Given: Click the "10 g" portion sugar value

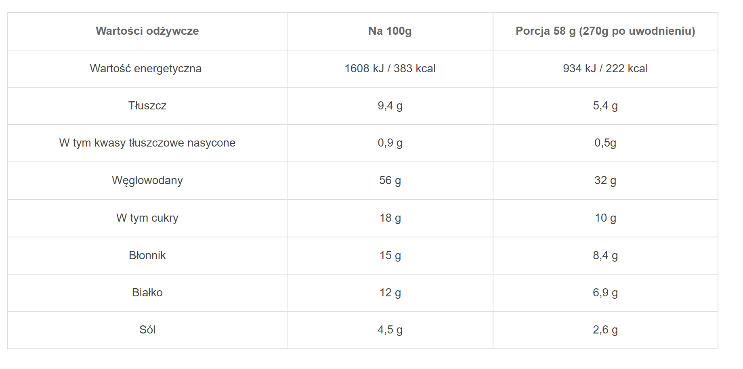Looking at the screenshot, I should pyautogui.click(x=605, y=218).
